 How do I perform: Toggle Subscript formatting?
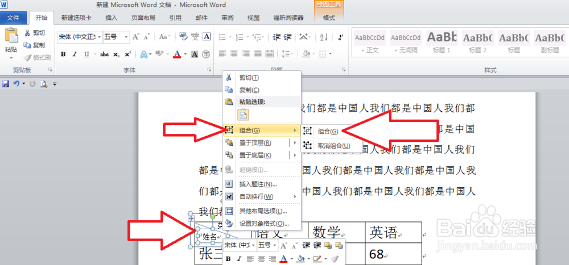click(x=116, y=54)
